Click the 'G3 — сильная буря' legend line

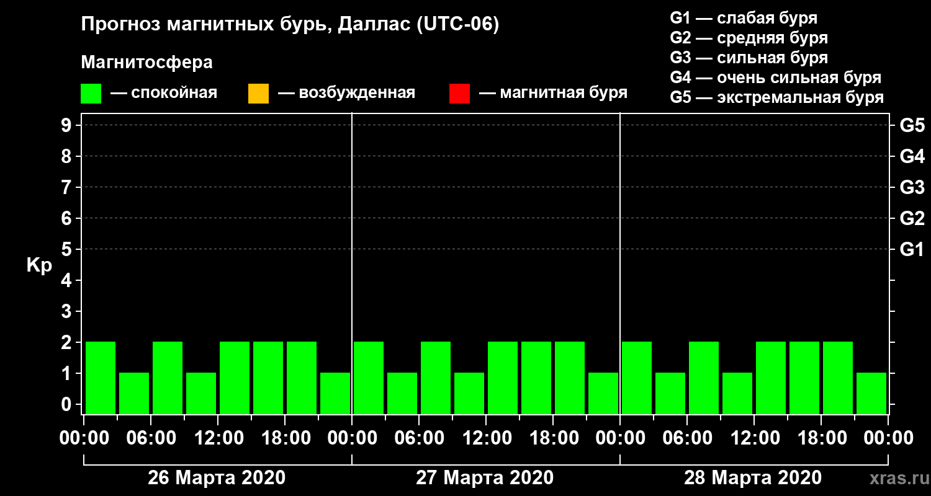pos(749,58)
